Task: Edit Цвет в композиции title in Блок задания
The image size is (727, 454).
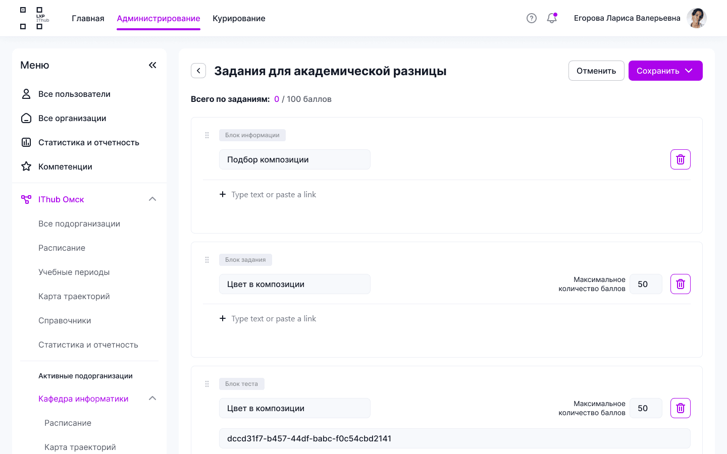Action: (x=295, y=284)
